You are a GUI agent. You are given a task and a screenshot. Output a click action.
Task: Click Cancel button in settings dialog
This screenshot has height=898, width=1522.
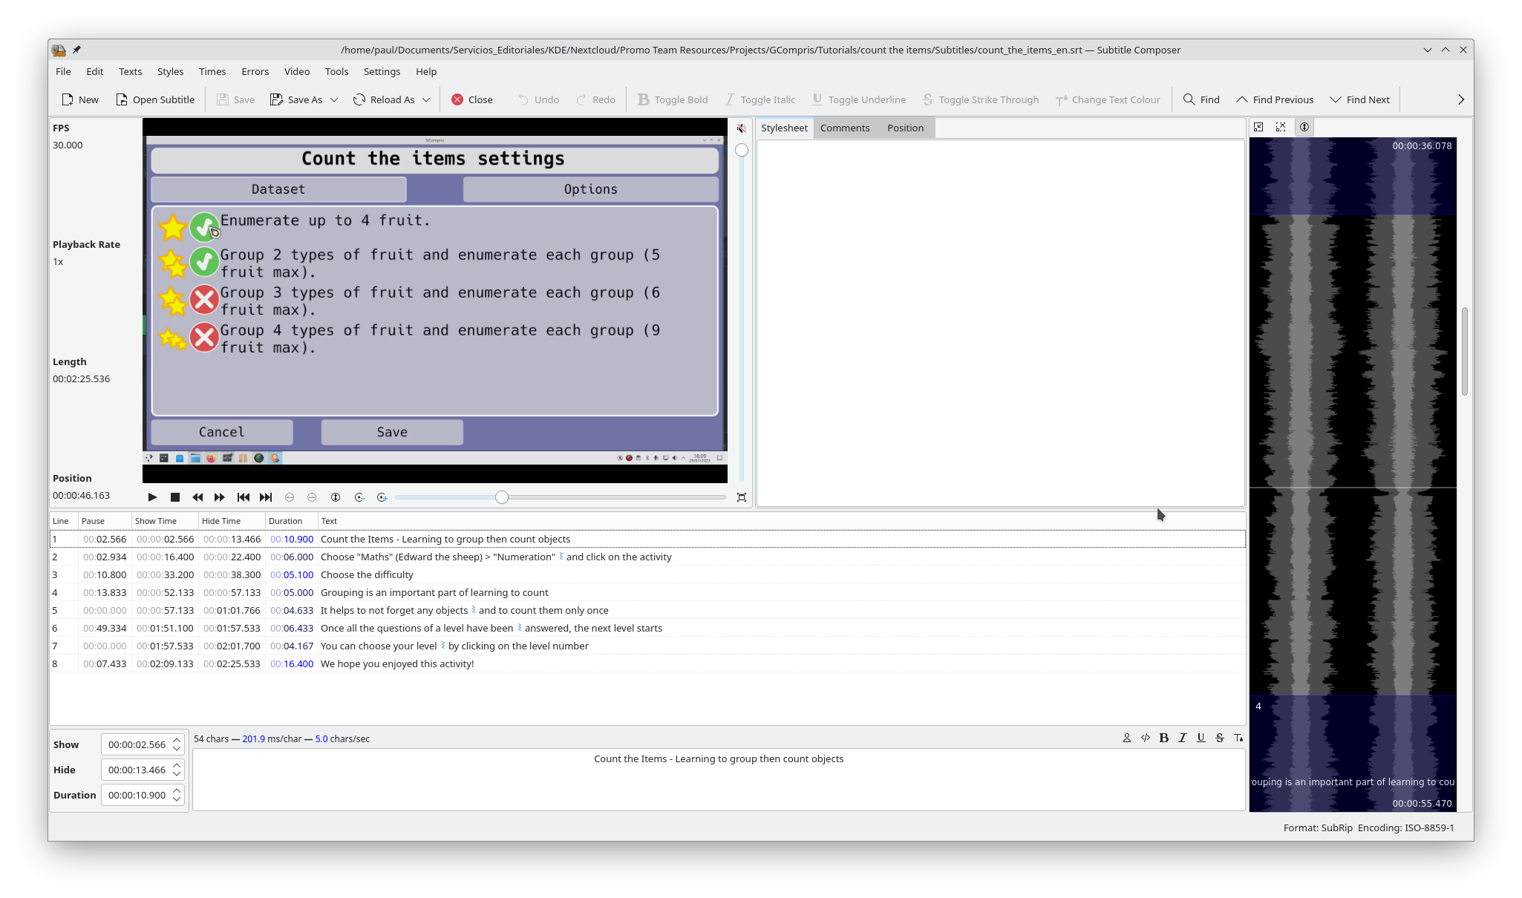point(221,431)
